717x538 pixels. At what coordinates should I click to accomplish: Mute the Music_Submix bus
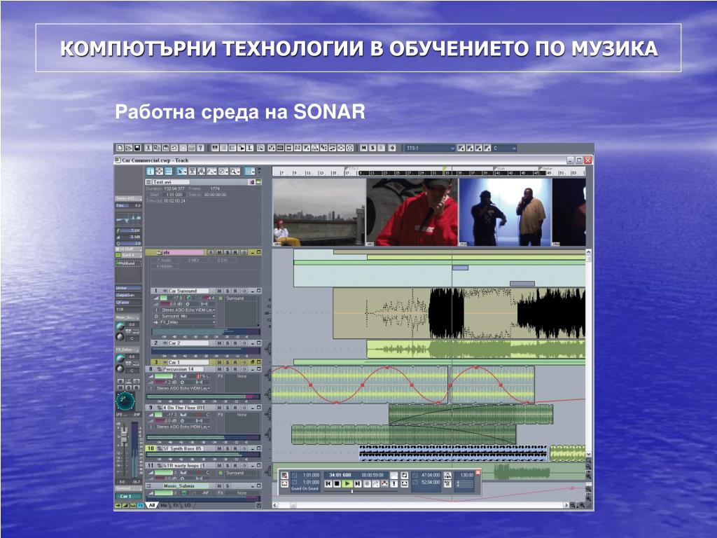(x=219, y=486)
